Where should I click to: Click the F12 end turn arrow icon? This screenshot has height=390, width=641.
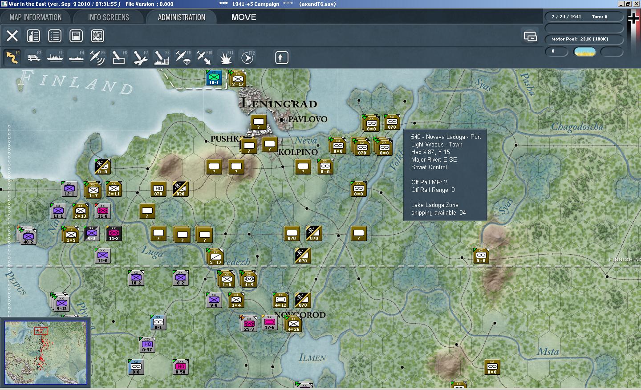point(247,57)
